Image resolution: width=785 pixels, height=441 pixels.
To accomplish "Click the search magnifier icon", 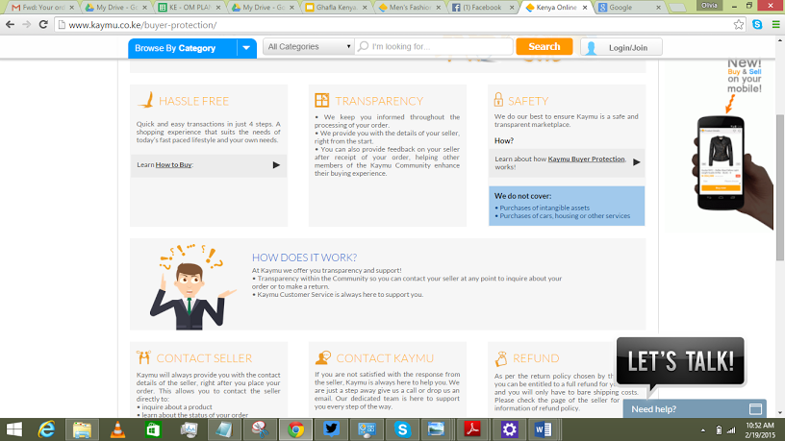I will click(x=364, y=46).
